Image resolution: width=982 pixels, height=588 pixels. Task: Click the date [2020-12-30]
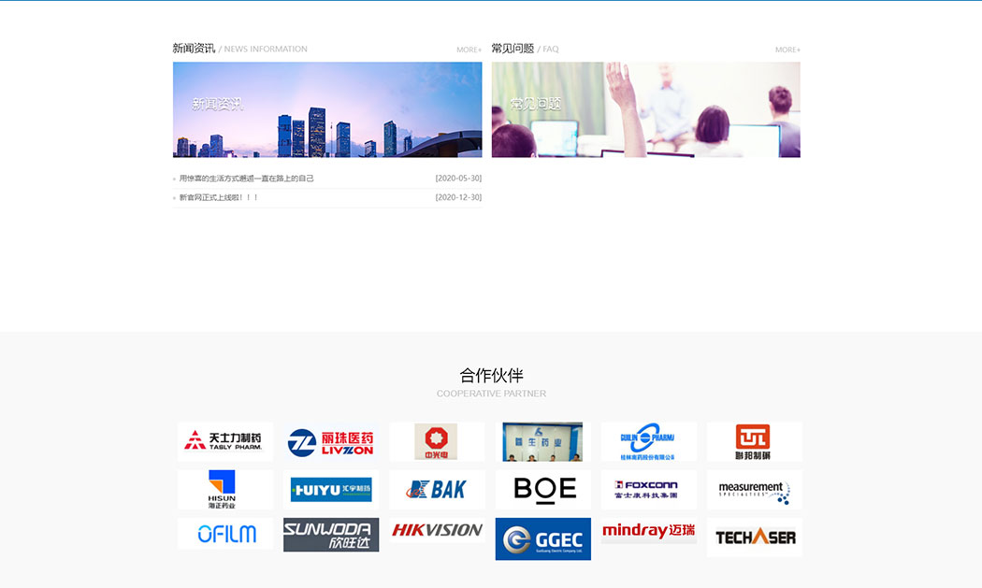pyautogui.click(x=458, y=197)
